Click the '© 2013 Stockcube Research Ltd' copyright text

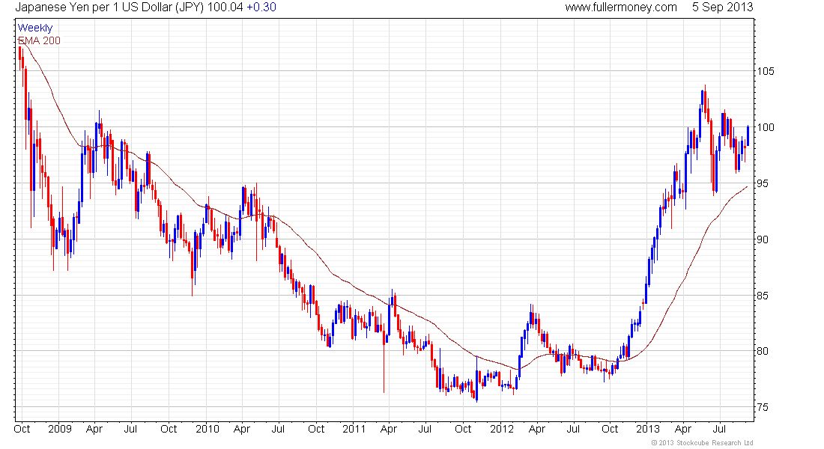tap(702, 443)
